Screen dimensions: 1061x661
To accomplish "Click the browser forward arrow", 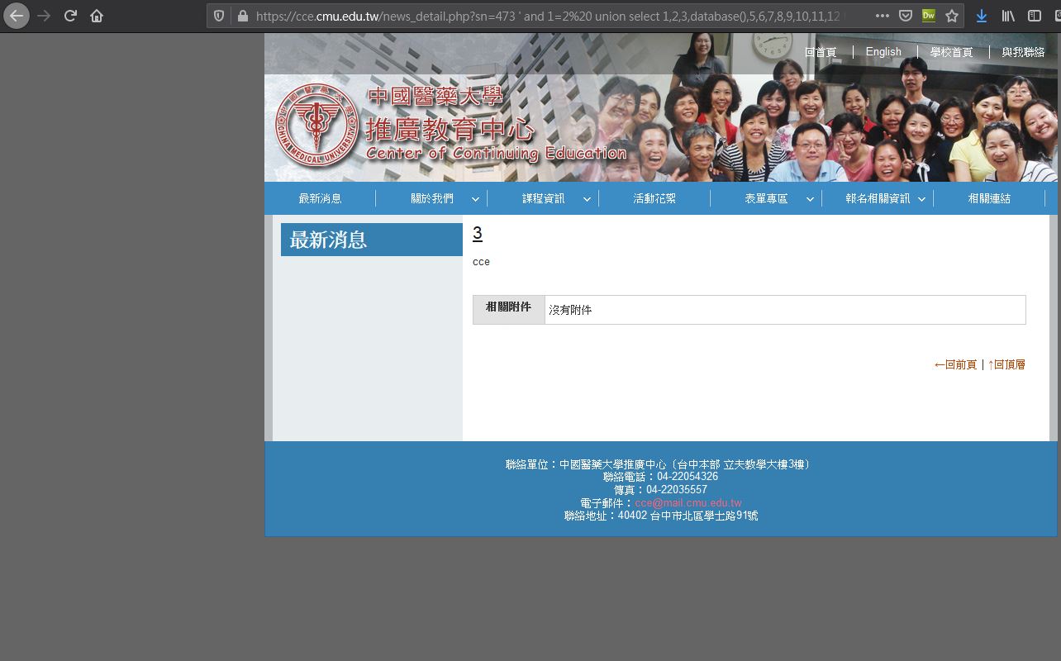I will pos(44,16).
